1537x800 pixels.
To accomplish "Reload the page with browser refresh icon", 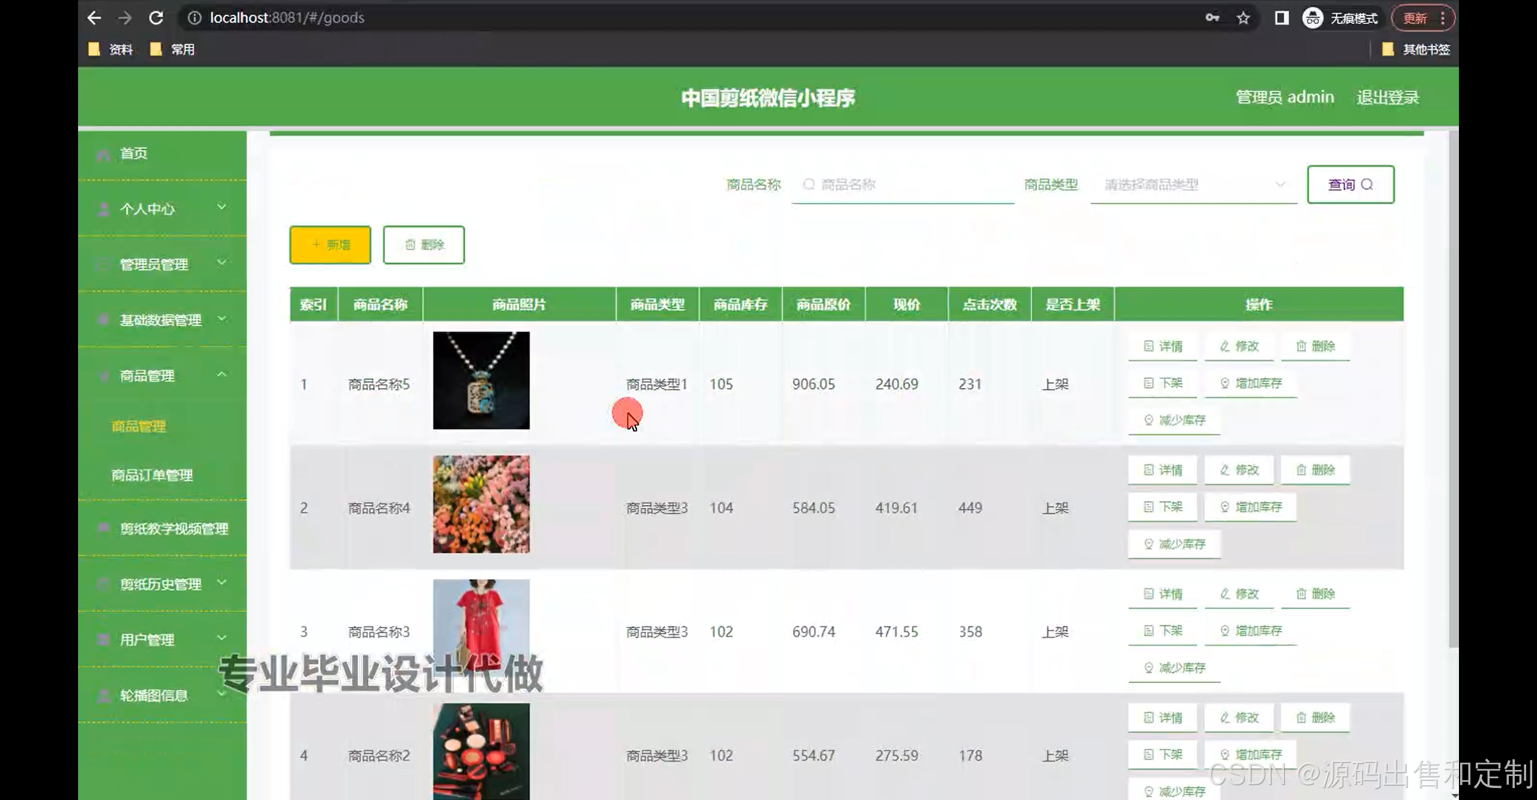I will point(156,18).
